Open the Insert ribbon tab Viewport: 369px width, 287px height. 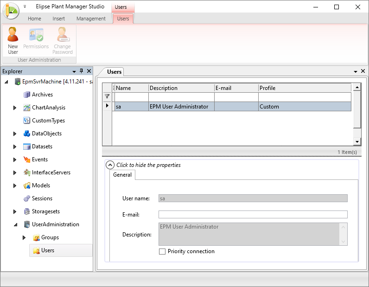58,19
